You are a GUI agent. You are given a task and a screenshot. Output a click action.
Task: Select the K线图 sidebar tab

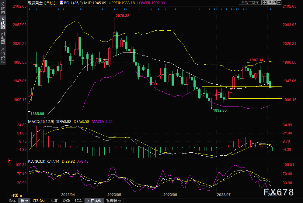(x=3, y=23)
